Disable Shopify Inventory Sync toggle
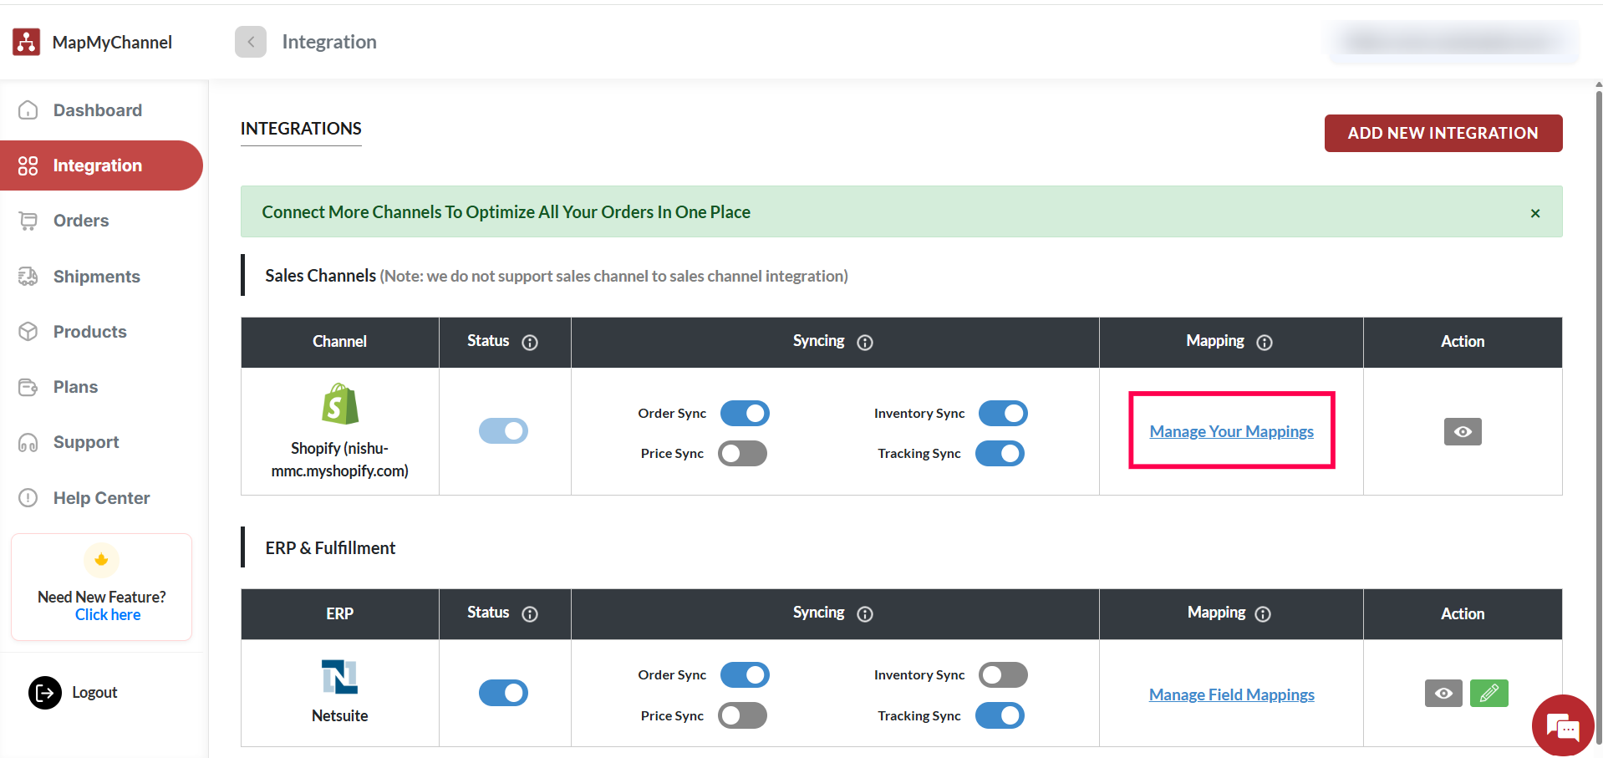Viewport: 1603px width, 758px height. pyautogui.click(x=1003, y=414)
